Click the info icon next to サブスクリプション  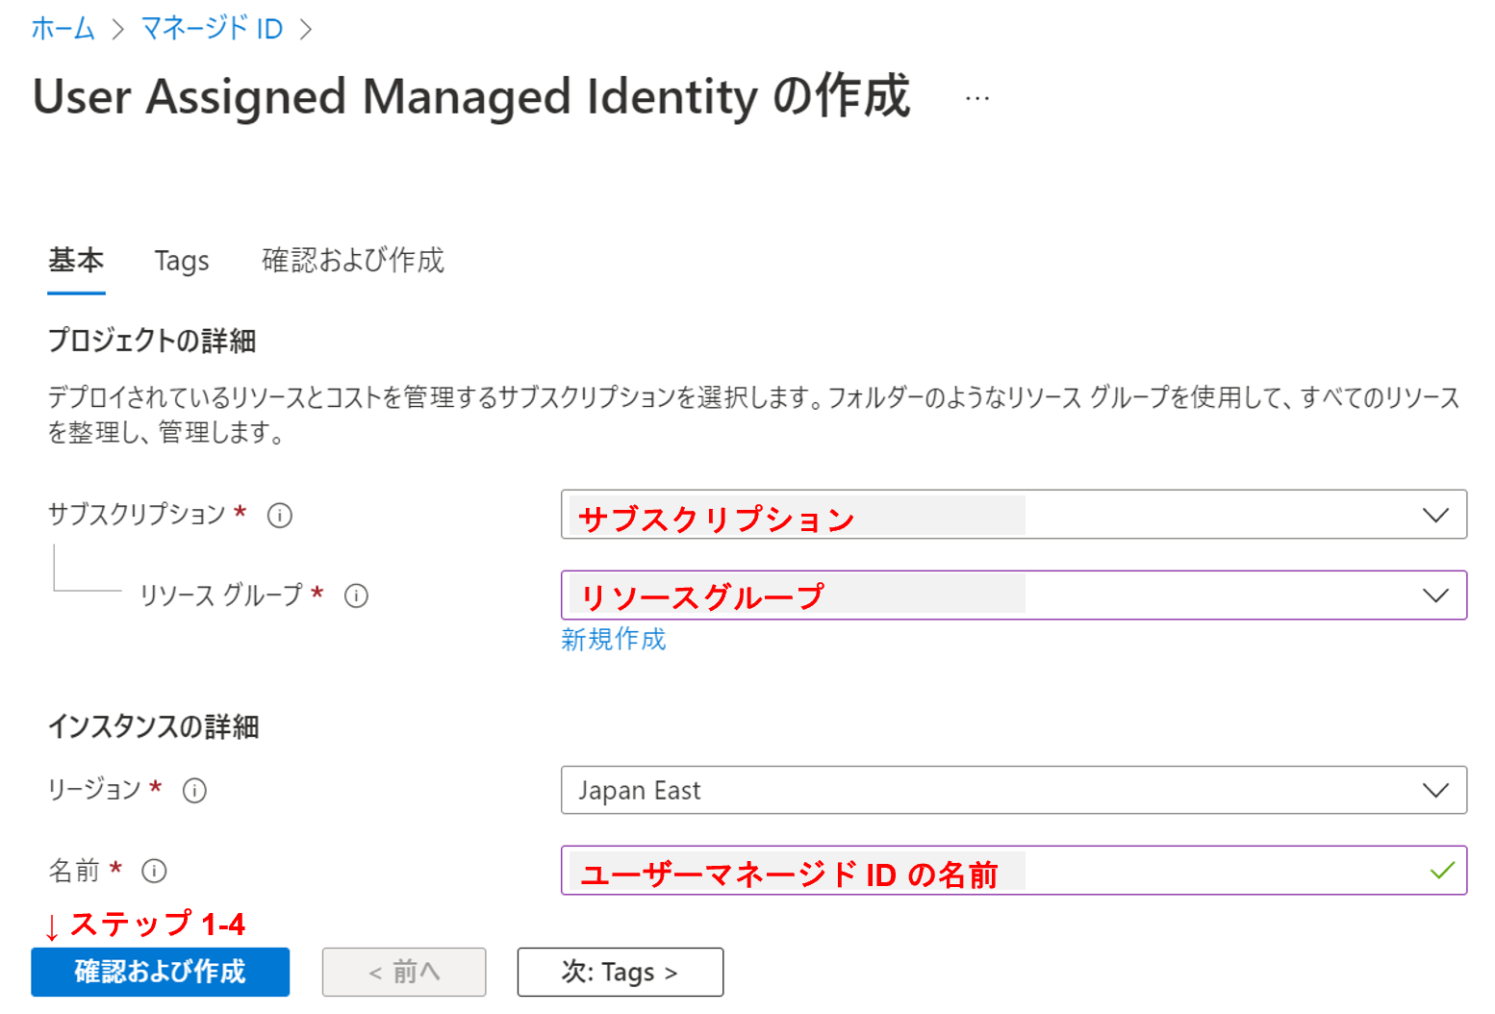tap(279, 516)
